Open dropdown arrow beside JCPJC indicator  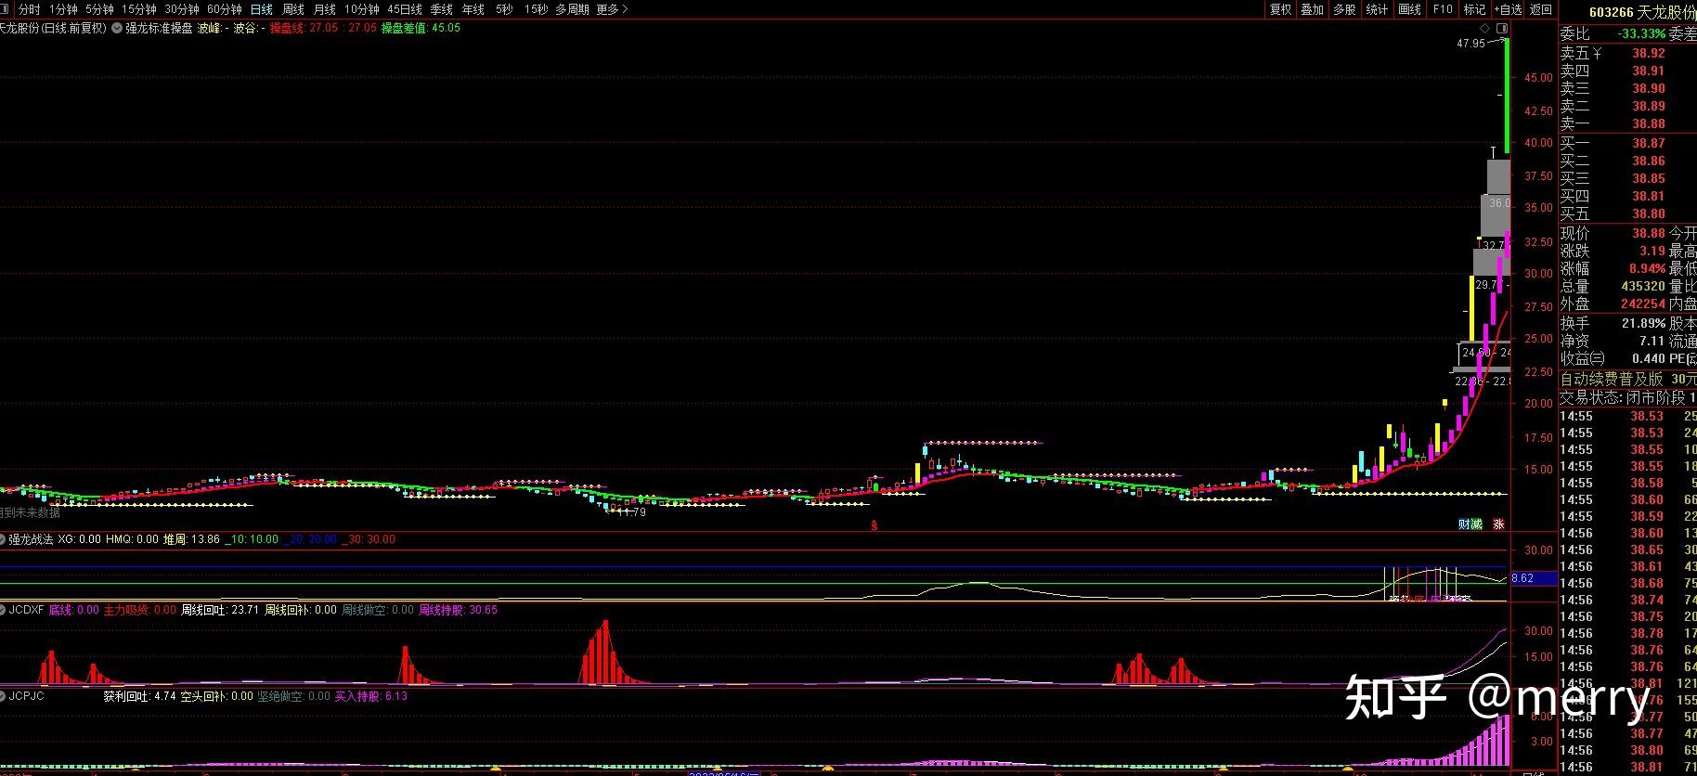click(x=4, y=695)
